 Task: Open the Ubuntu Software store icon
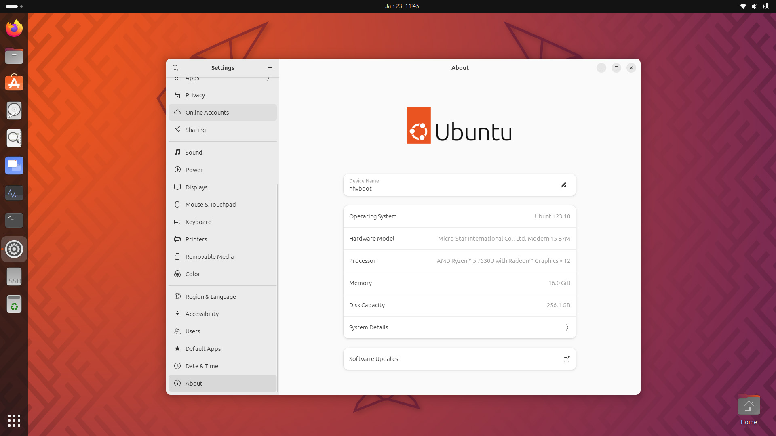coord(14,83)
